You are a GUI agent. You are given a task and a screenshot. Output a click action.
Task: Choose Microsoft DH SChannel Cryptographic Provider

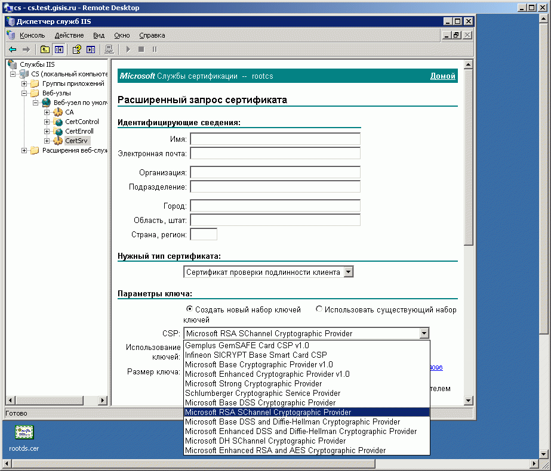(307, 441)
